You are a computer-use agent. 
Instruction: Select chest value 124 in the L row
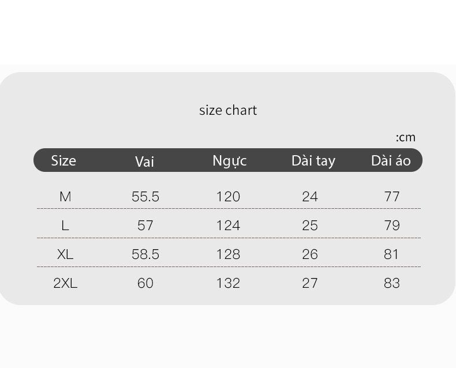[229, 226]
